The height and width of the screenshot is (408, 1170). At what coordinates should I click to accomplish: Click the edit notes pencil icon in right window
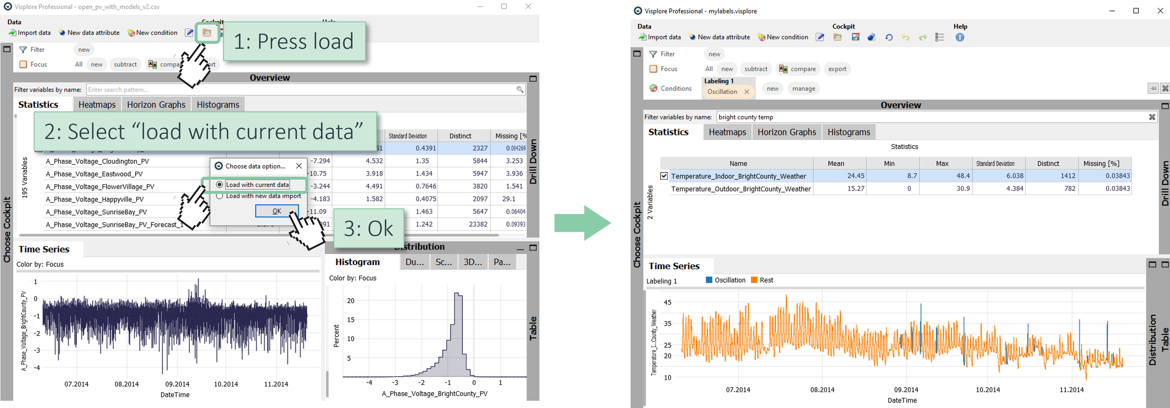[x=820, y=37]
